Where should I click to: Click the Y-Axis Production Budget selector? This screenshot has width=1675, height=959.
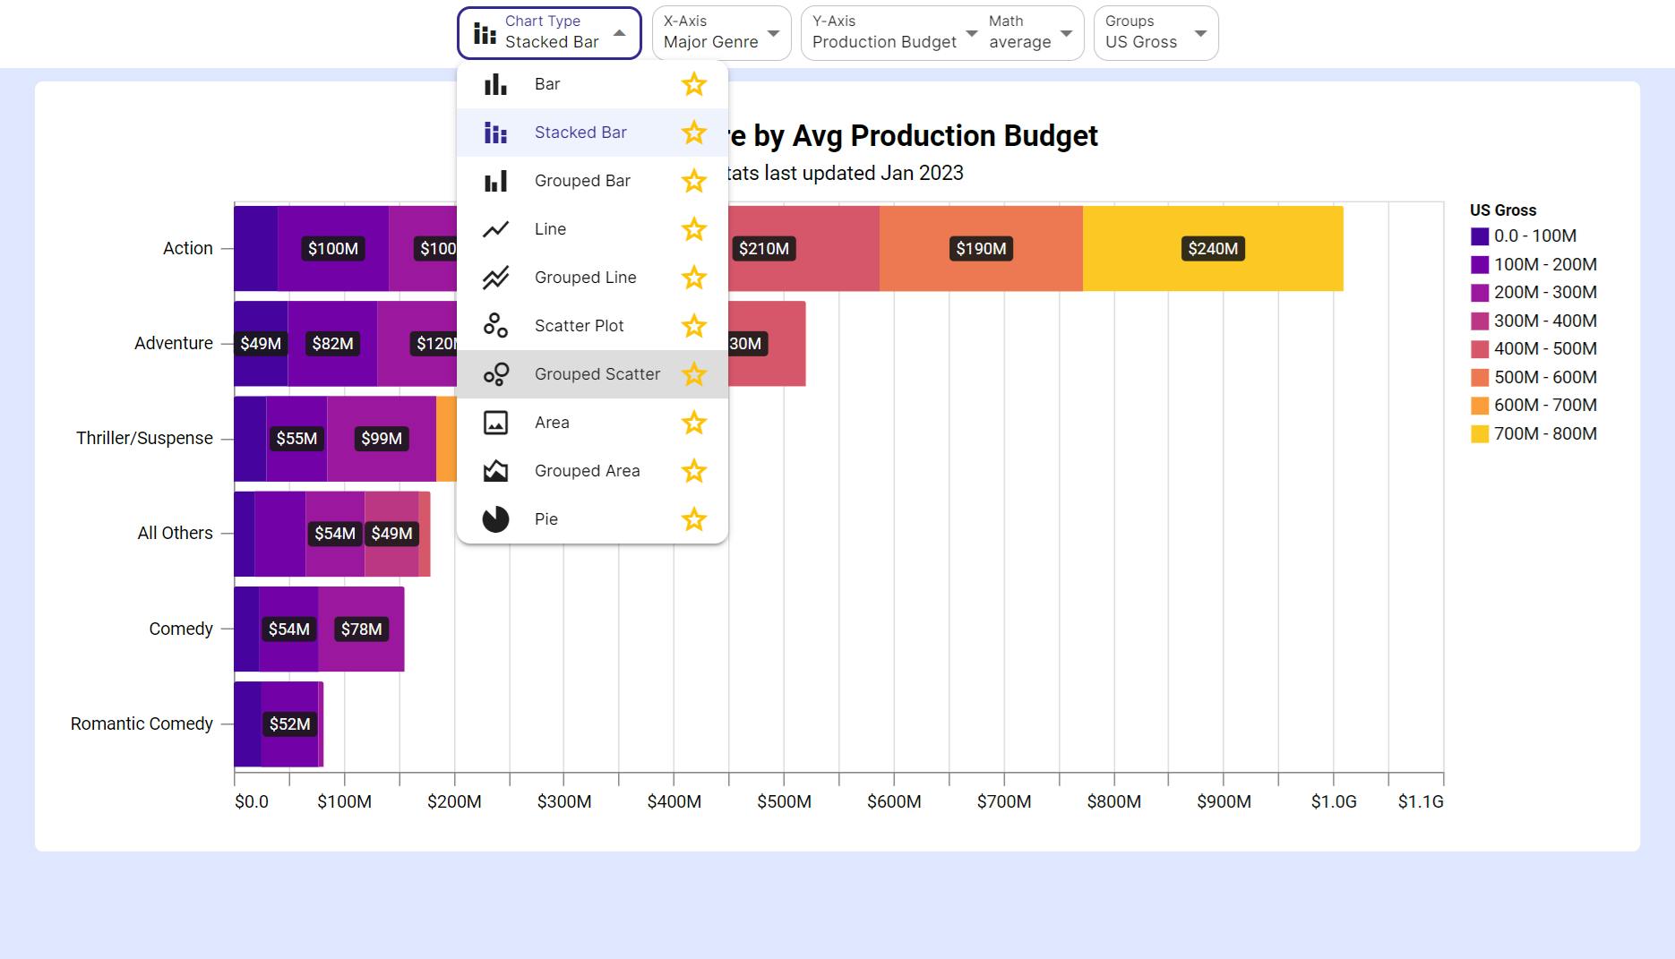tap(893, 33)
